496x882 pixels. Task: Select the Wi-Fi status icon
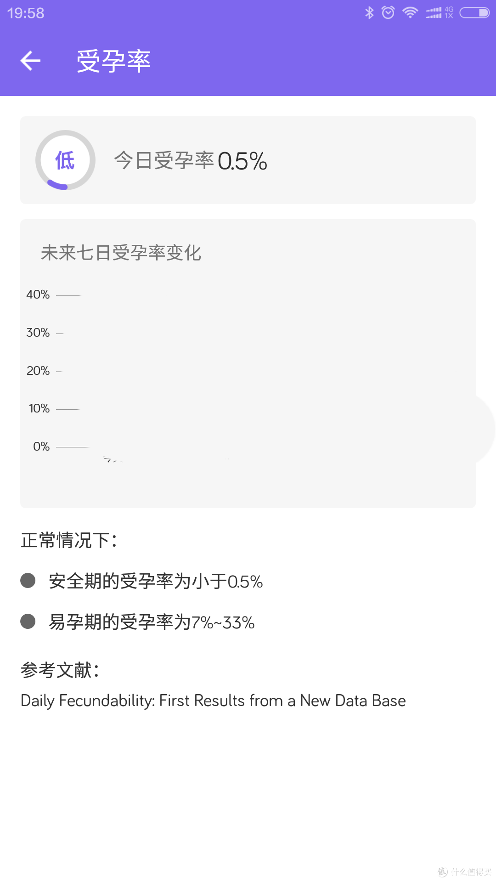pos(410,12)
